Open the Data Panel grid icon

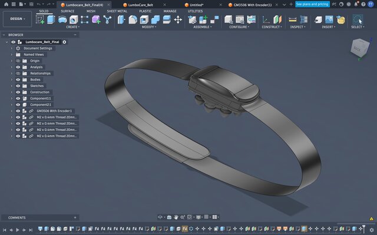pyautogui.click(x=14, y=4)
